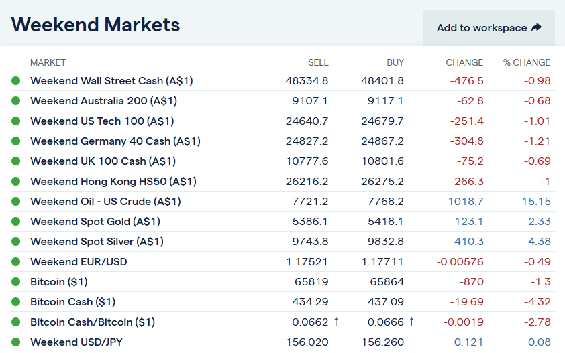This screenshot has height=353, width=565.
Task: Select the Bitcoin Cash ($1) market row
Action: pyautogui.click(x=72, y=302)
